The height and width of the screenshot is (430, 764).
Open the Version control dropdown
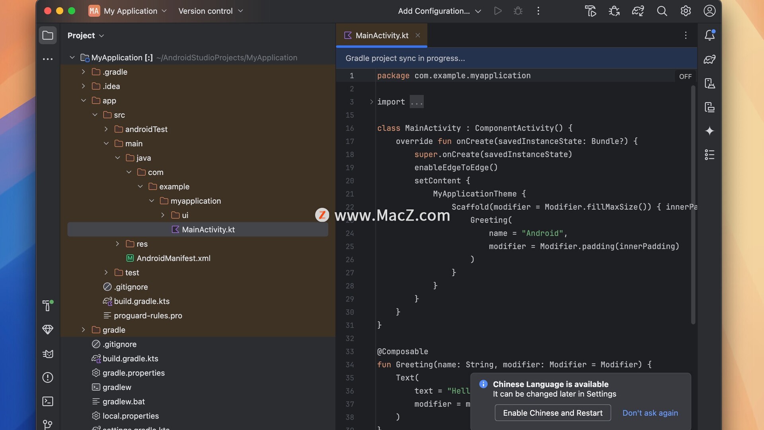click(x=210, y=11)
